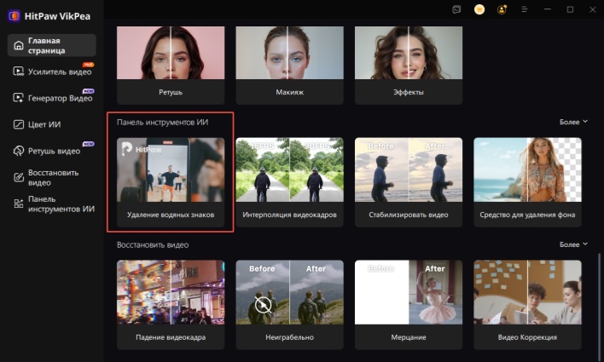Open the Мерцание ballerina thumbnail
Screen dimensions: 604x362
409,292
